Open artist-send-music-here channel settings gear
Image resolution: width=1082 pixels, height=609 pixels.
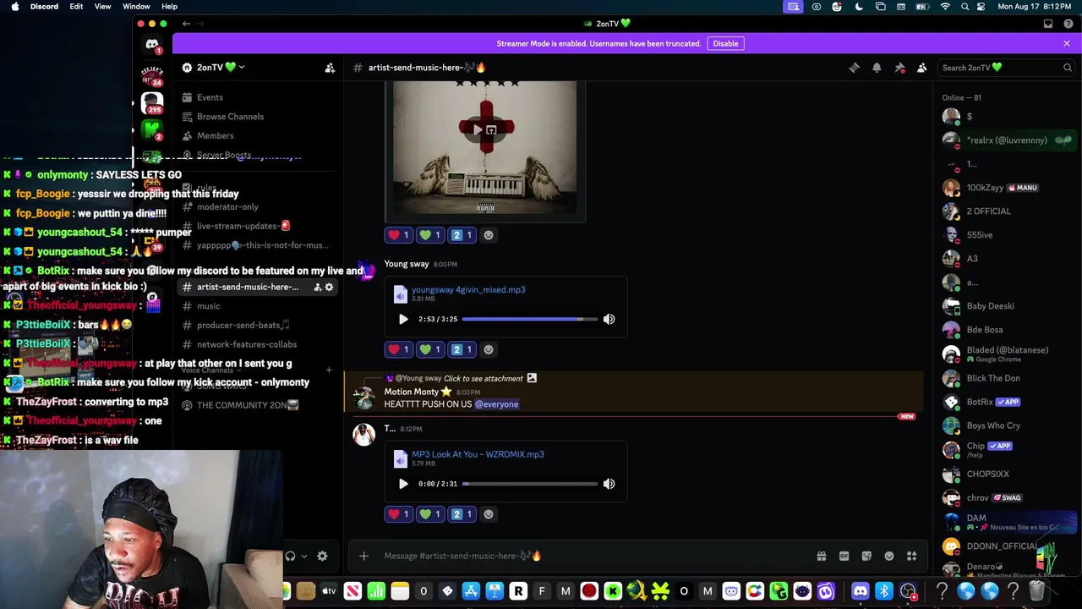[329, 288]
